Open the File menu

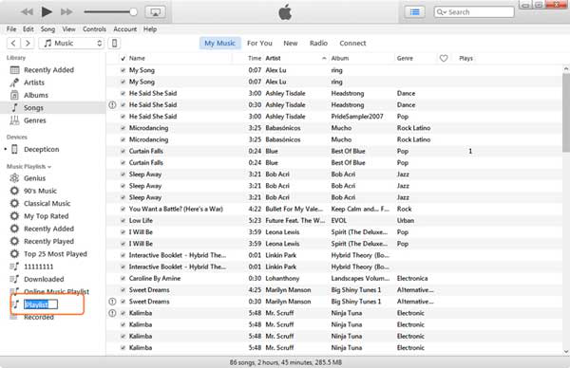11,29
